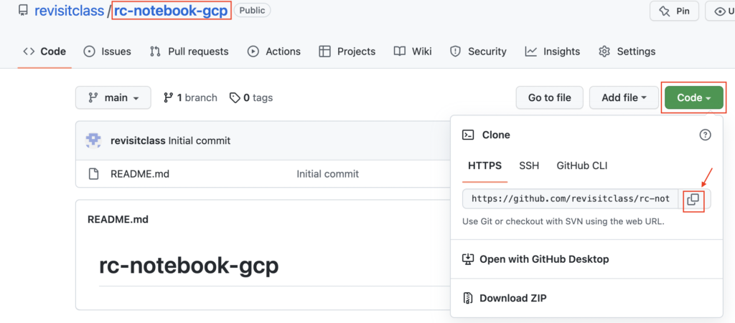Viewport: 735px width, 323px height.
Task: Open the Pull requests tab
Action: click(x=189, y=52)
